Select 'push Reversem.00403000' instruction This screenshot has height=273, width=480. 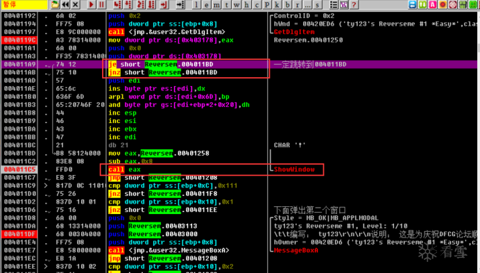click(x=153, y=234)
